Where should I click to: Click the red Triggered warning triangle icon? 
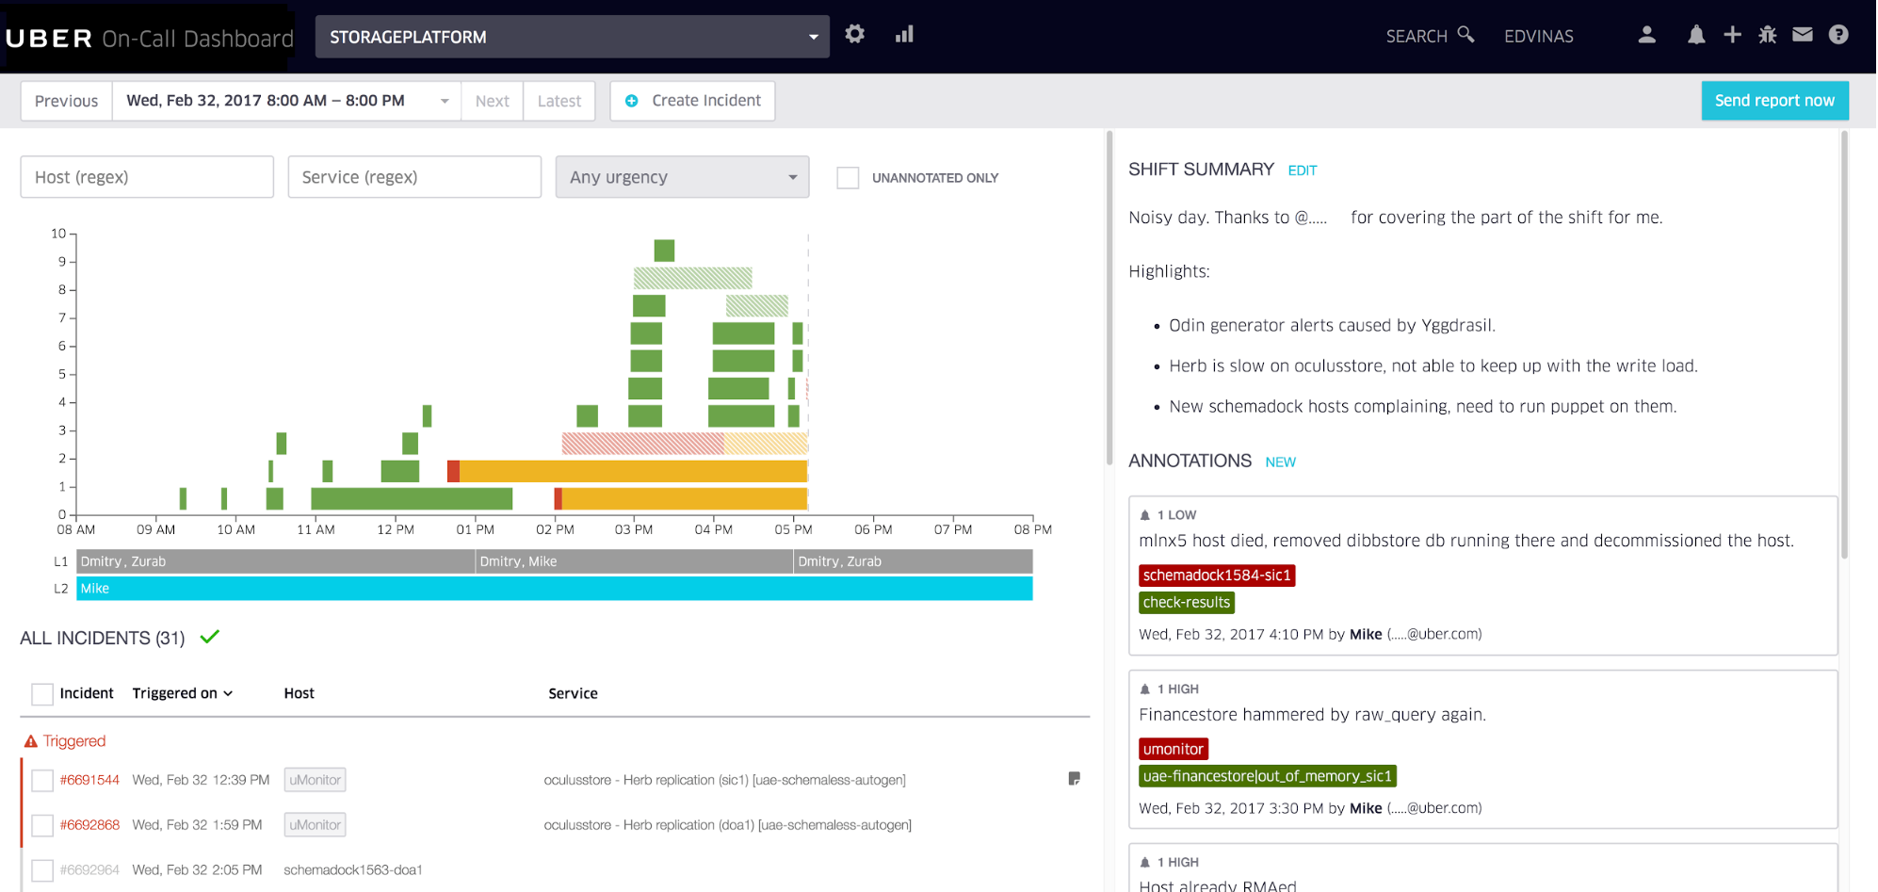point(31,741)
